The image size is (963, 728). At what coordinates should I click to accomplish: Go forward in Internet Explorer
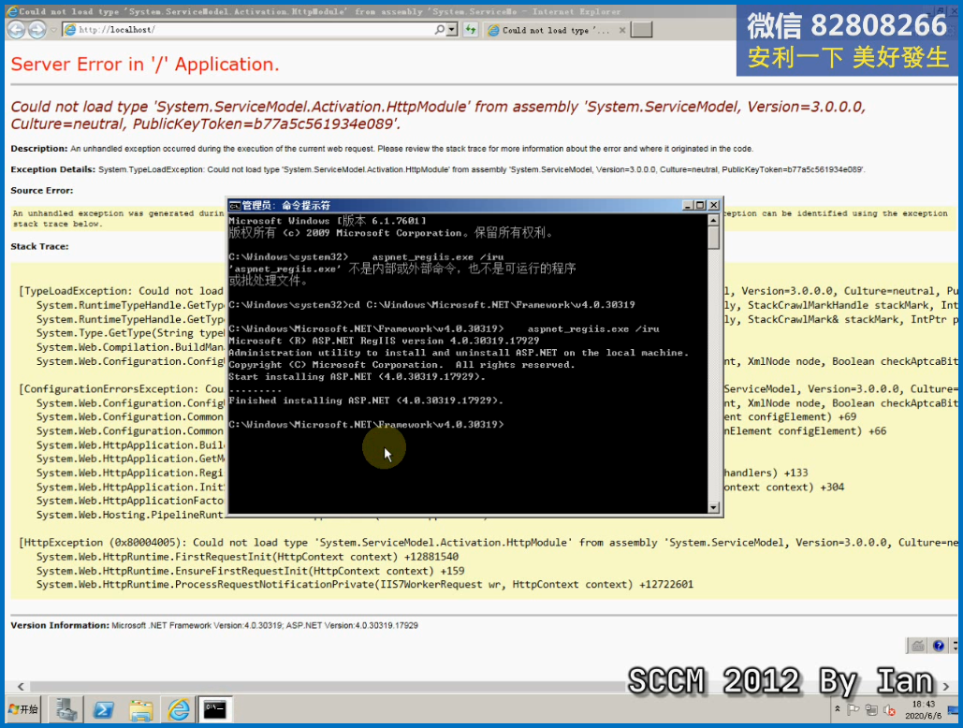37,29
